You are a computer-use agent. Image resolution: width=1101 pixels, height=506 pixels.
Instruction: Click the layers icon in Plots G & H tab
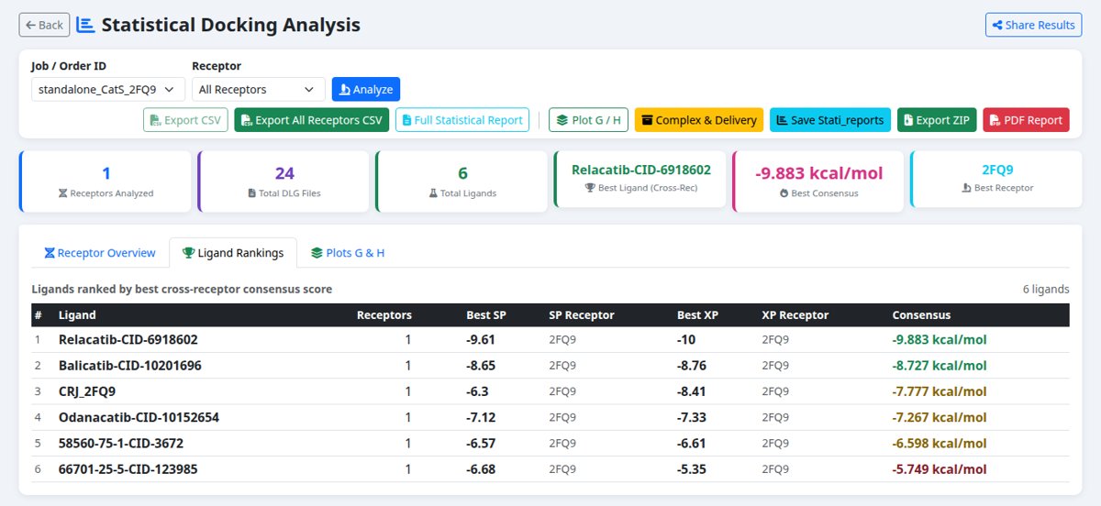click(x=317, y=253)
